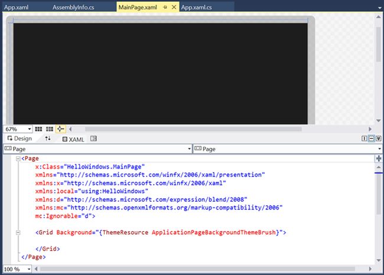Click the xmlns:mc markup-compatibility line
Viewport: 384px width, 275px height.
(159, 208)
